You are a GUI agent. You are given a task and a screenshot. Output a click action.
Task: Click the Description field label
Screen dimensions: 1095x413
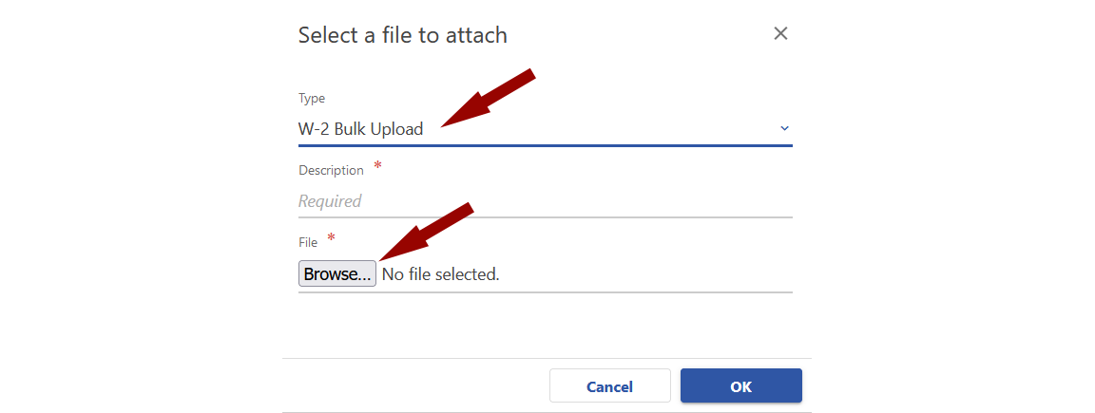point(331,171)
